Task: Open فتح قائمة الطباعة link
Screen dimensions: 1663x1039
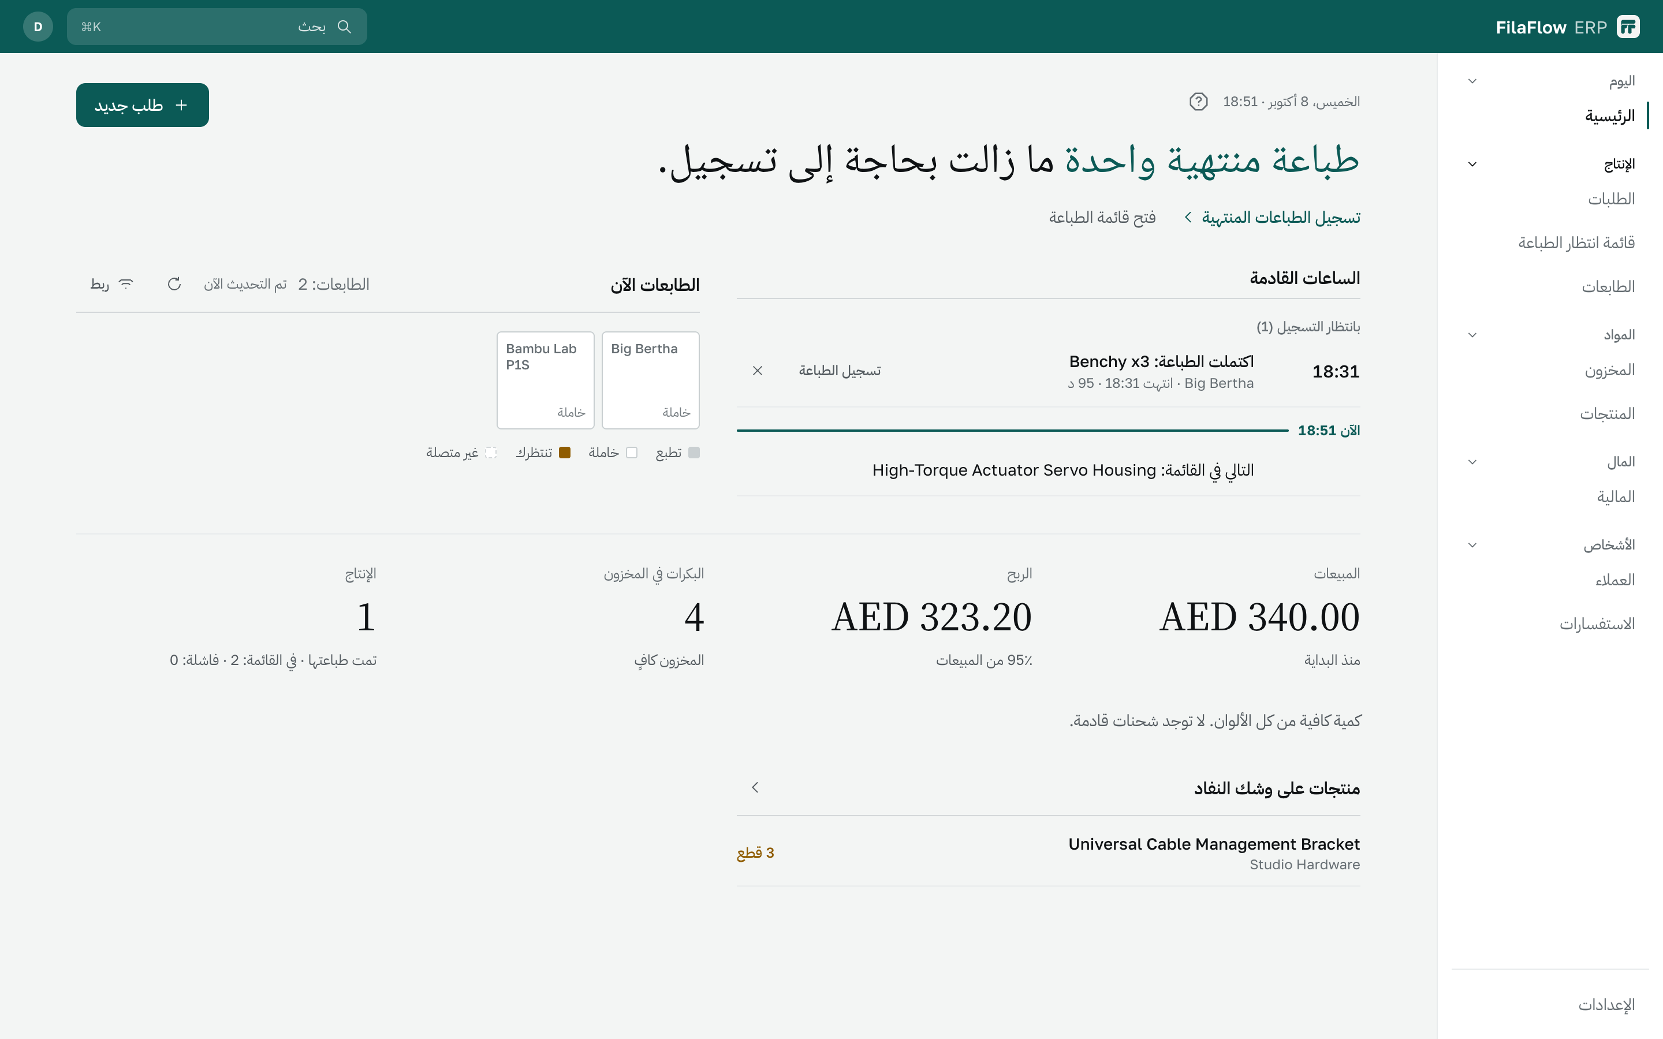Action: [x=1102, y=217]
